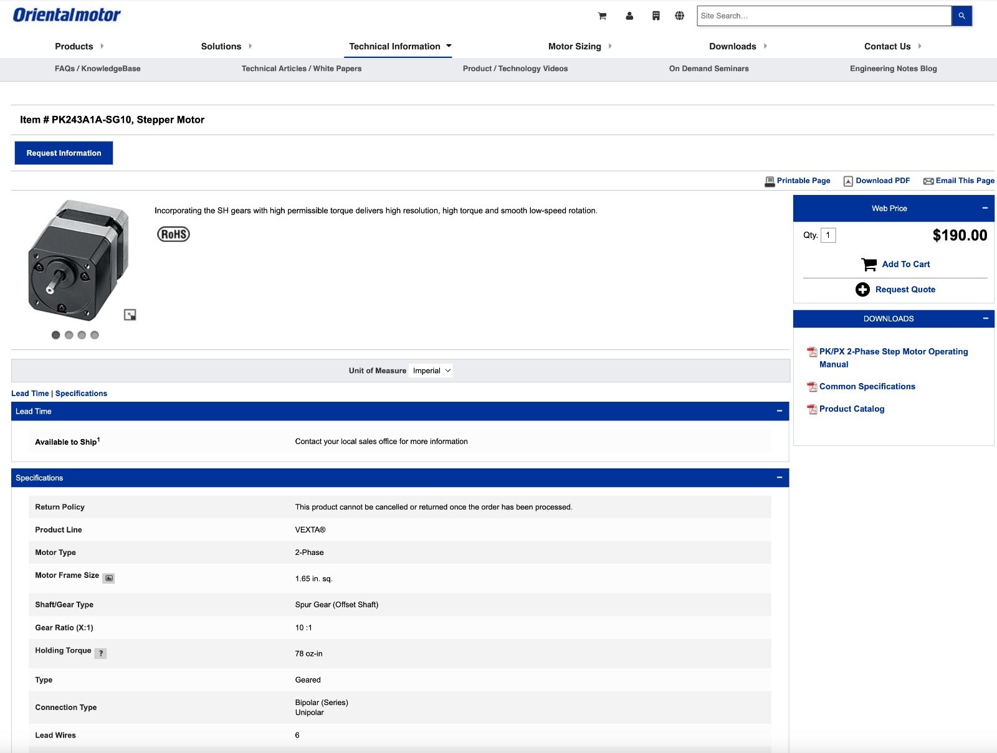Open the Common Specifications download
997x753 pixels.
pyautogui.click(x=867, y=387)
